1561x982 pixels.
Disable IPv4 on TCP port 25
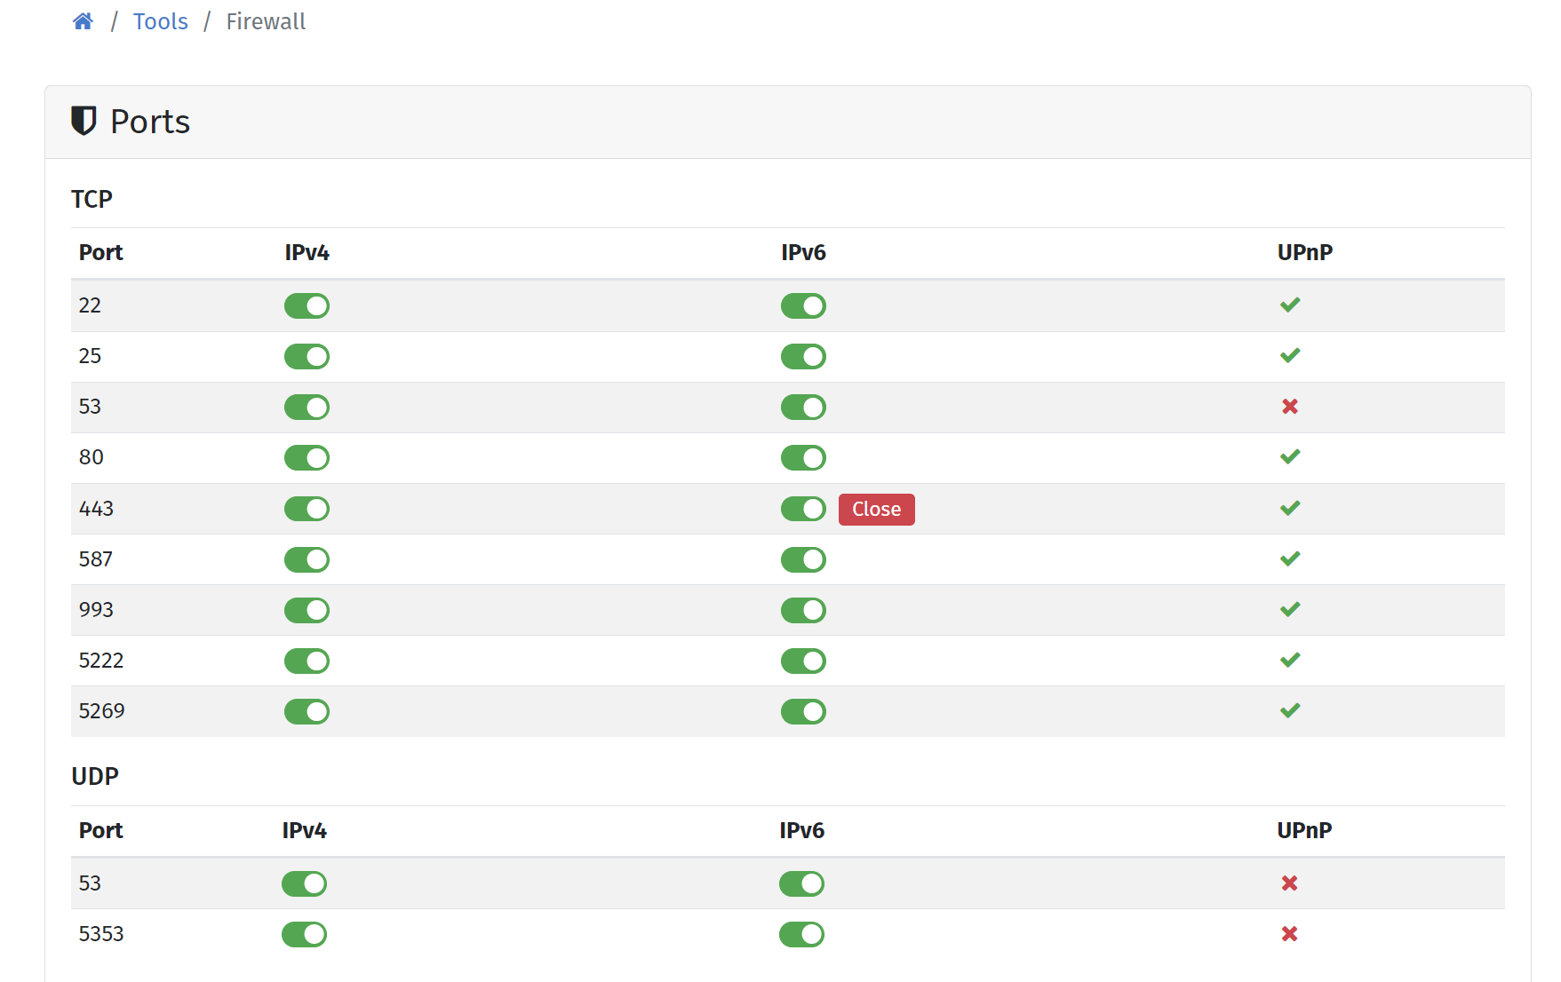(307, 357)
